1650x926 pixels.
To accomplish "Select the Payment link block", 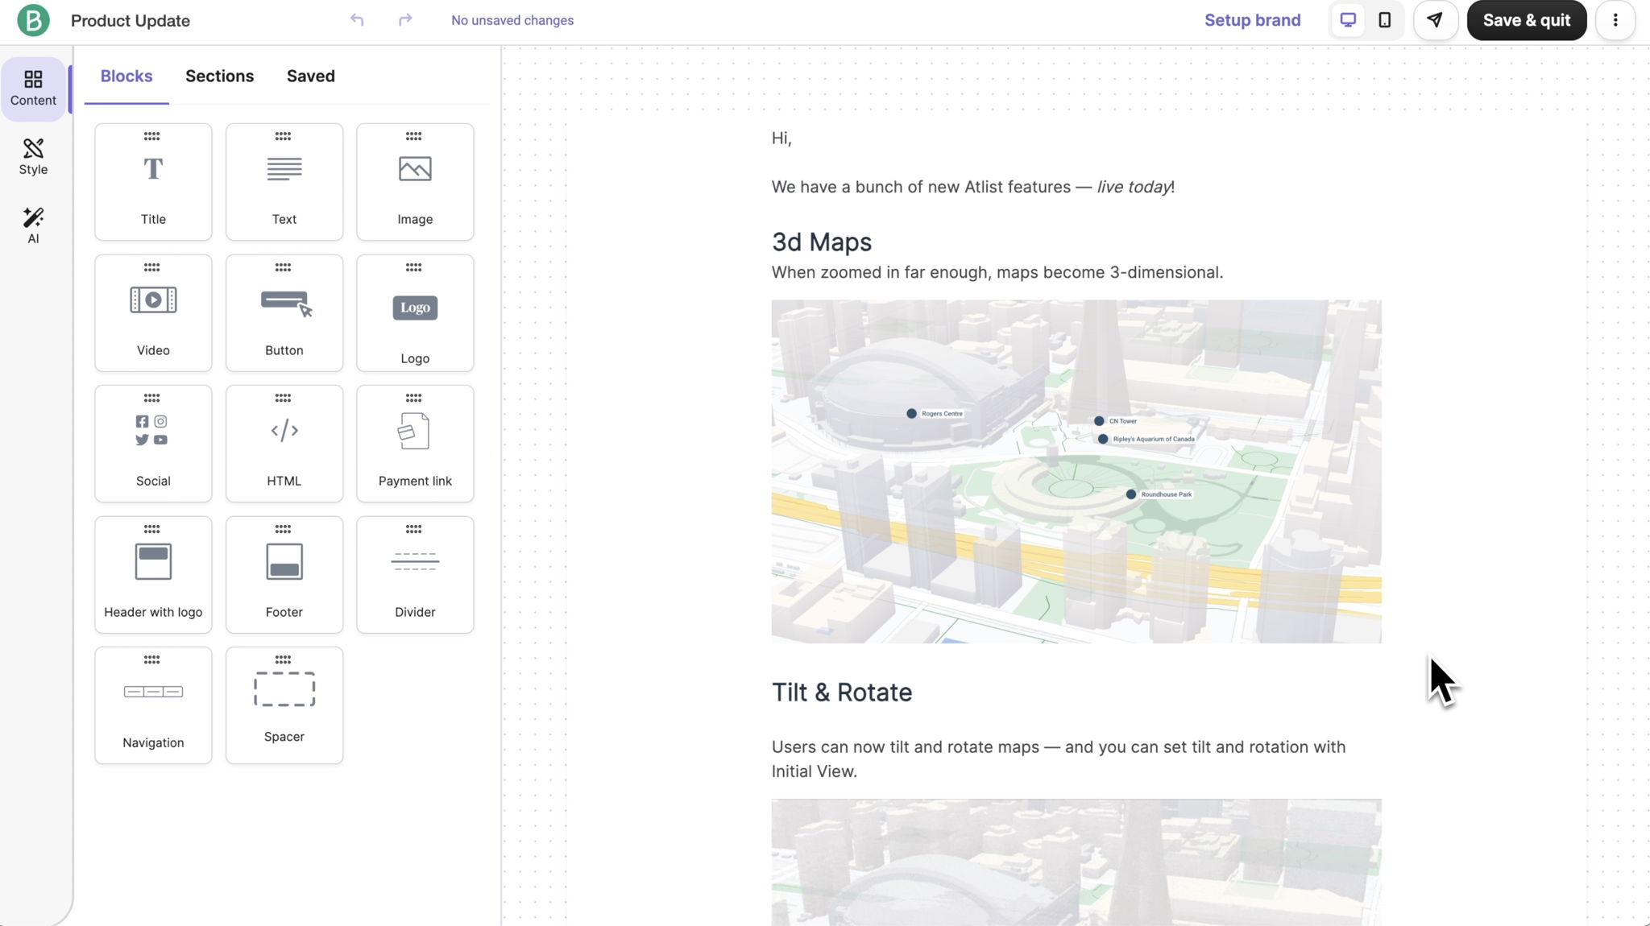I will [x=415, y=444].
